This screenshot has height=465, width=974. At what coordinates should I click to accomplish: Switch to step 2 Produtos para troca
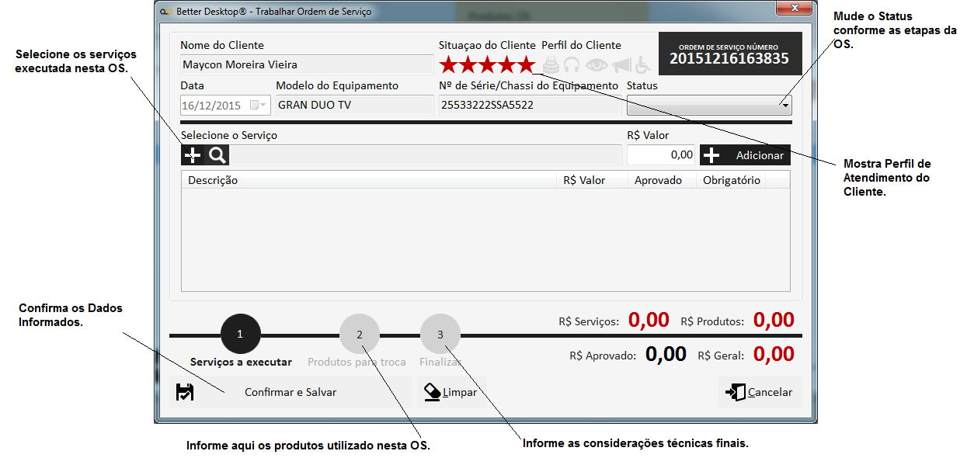(x=360, y=335)
